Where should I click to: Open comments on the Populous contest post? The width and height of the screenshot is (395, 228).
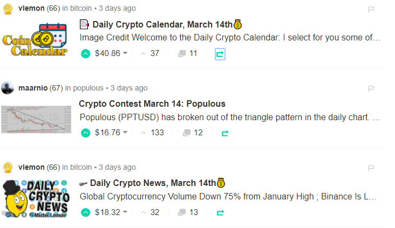(192, 133)
